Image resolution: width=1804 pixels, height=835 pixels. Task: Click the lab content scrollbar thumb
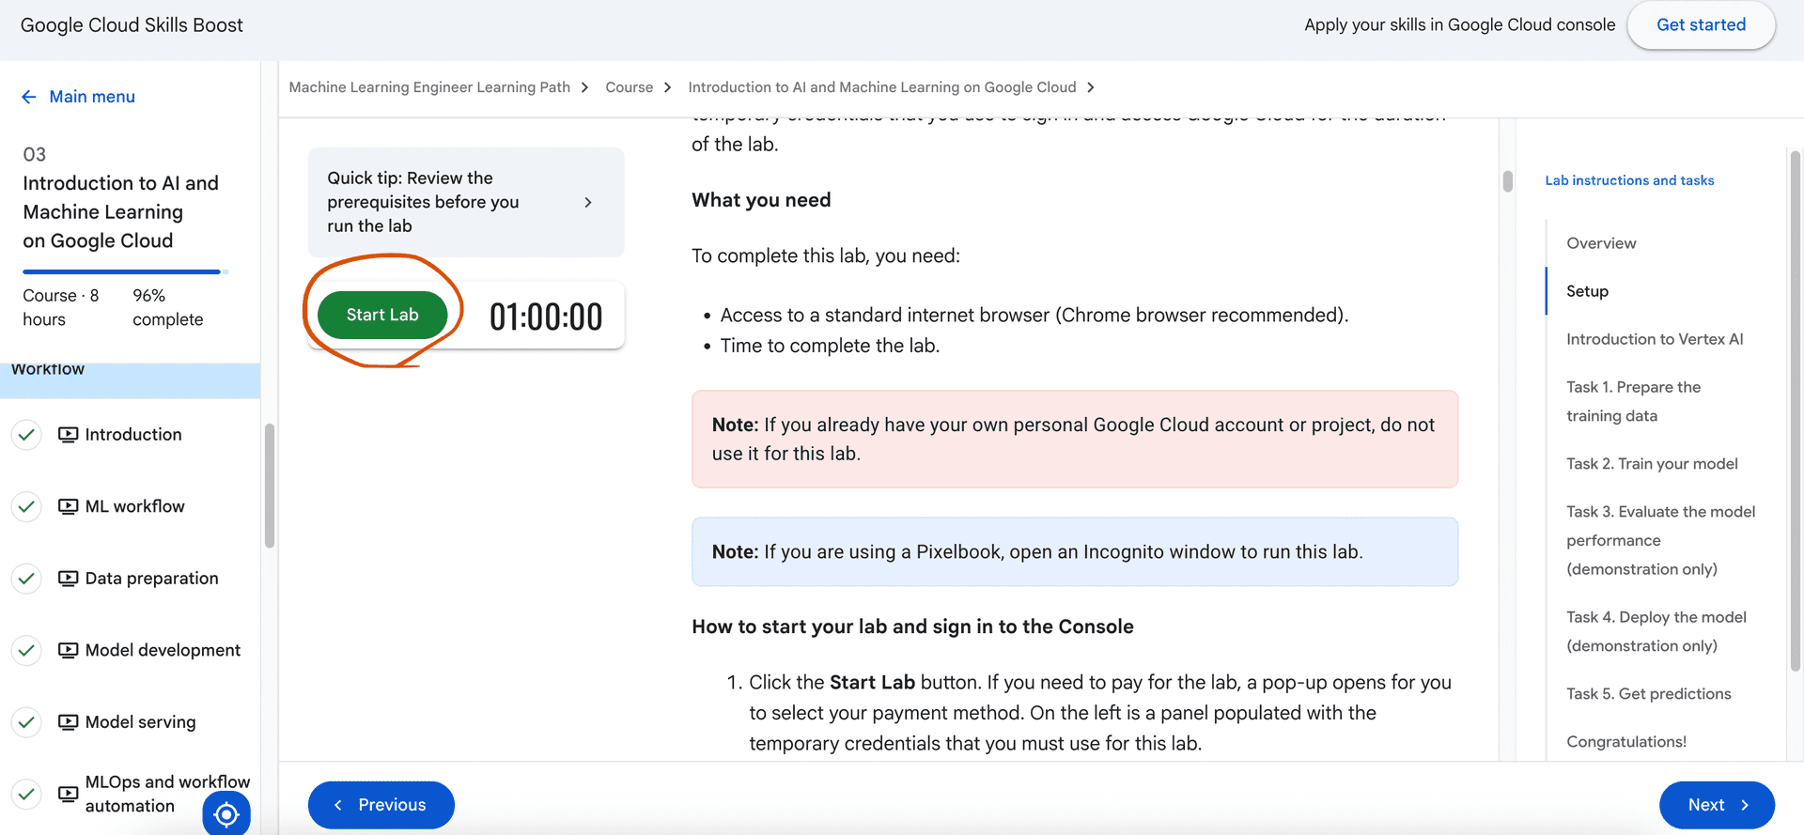[1507, 181]
